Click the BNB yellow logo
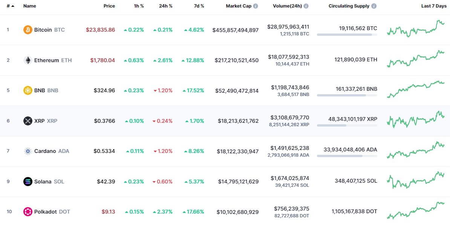 click(28, 90)
